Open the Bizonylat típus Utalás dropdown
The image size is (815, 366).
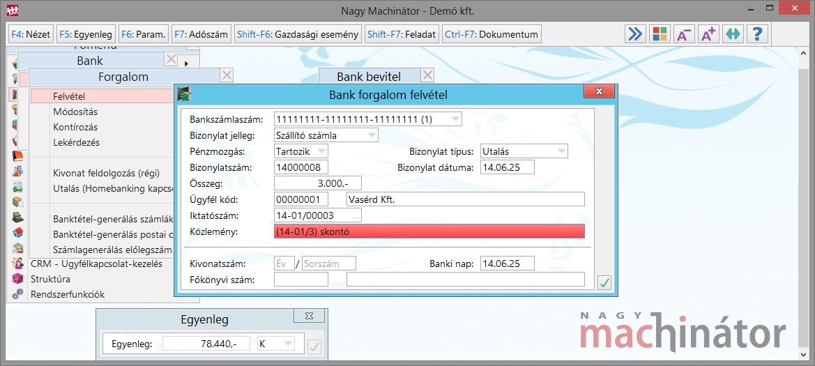click(x=561, y=151)
